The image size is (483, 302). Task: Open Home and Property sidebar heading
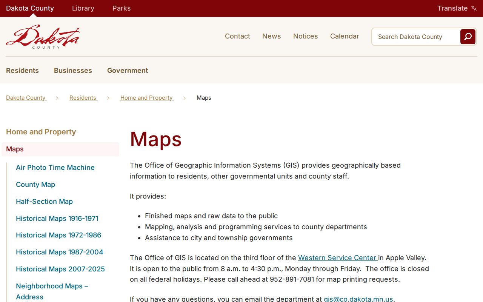coord(41,132)
